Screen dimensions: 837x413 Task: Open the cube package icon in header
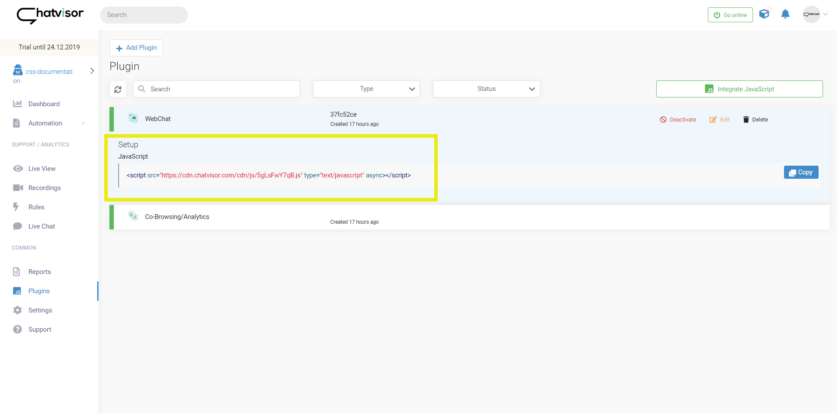pos(764,14)
